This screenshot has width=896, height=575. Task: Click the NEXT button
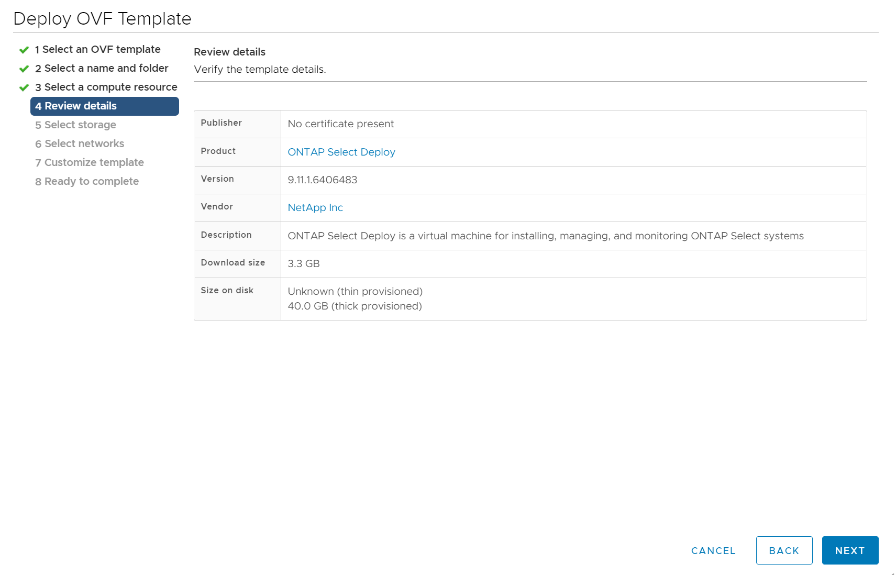pyautogui.click(x=850, y=550)
